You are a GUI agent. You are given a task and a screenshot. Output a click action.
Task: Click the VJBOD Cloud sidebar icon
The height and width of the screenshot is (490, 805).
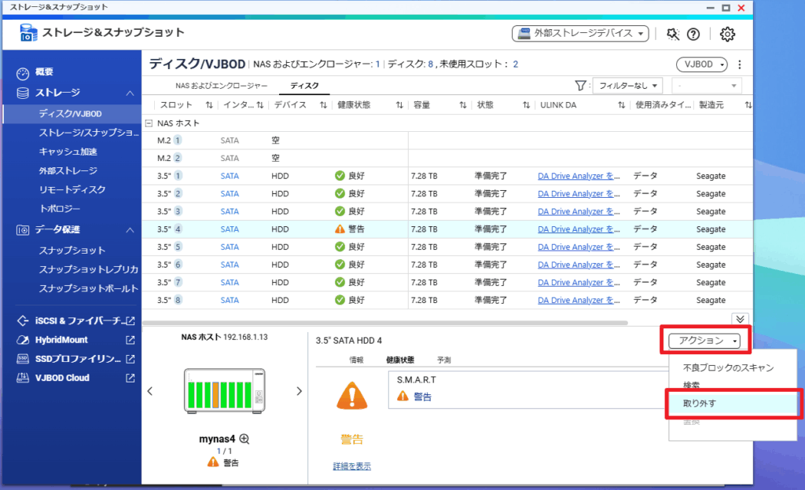click(23, 378)
